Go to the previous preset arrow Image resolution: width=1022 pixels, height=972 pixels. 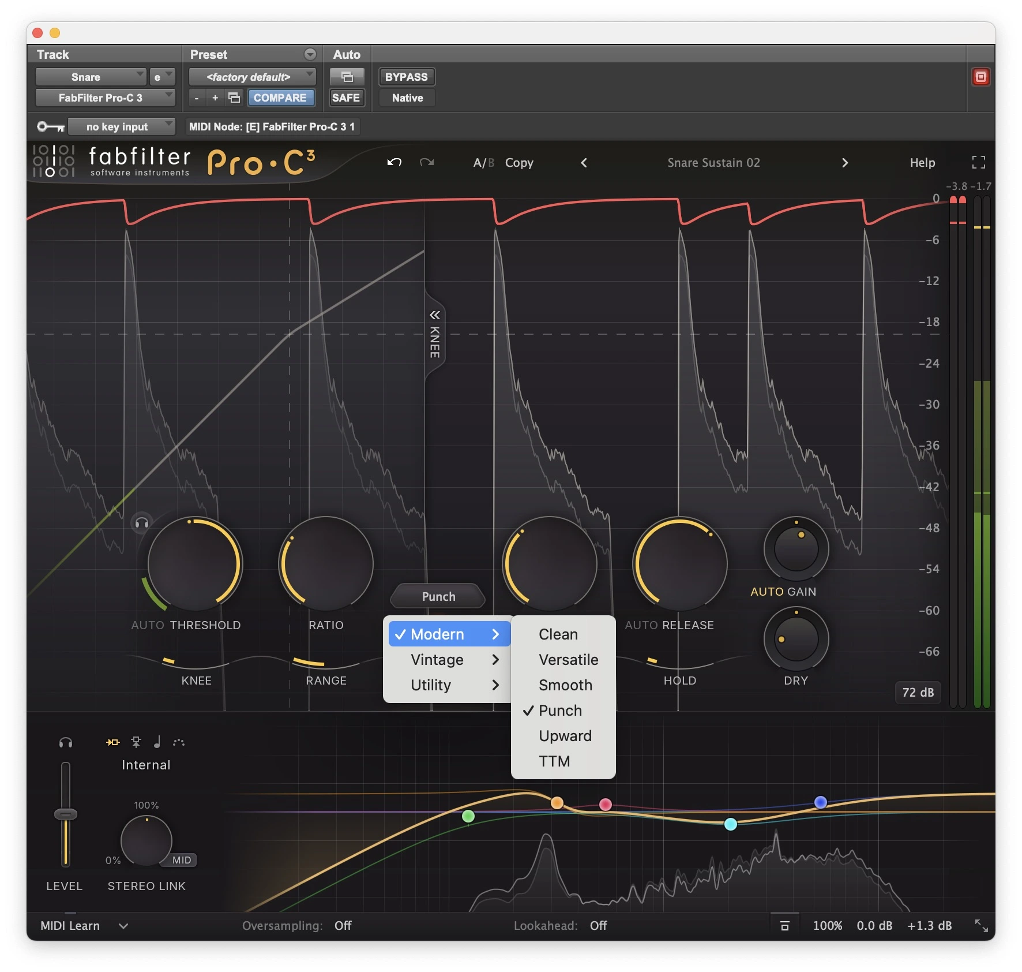pyautogui.click(x=584, y=163)
